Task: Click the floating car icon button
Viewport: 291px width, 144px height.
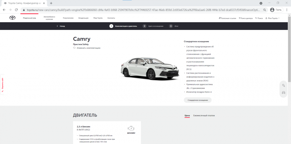Action: pos(283,93)
